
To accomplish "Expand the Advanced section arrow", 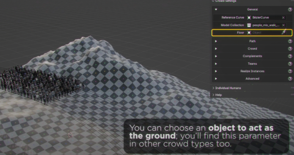I will (216, 79).
